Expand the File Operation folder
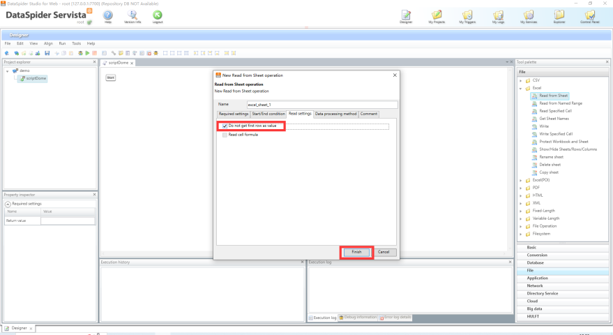The height and width of the screenshot is (335, 613). tap(521, 227)
